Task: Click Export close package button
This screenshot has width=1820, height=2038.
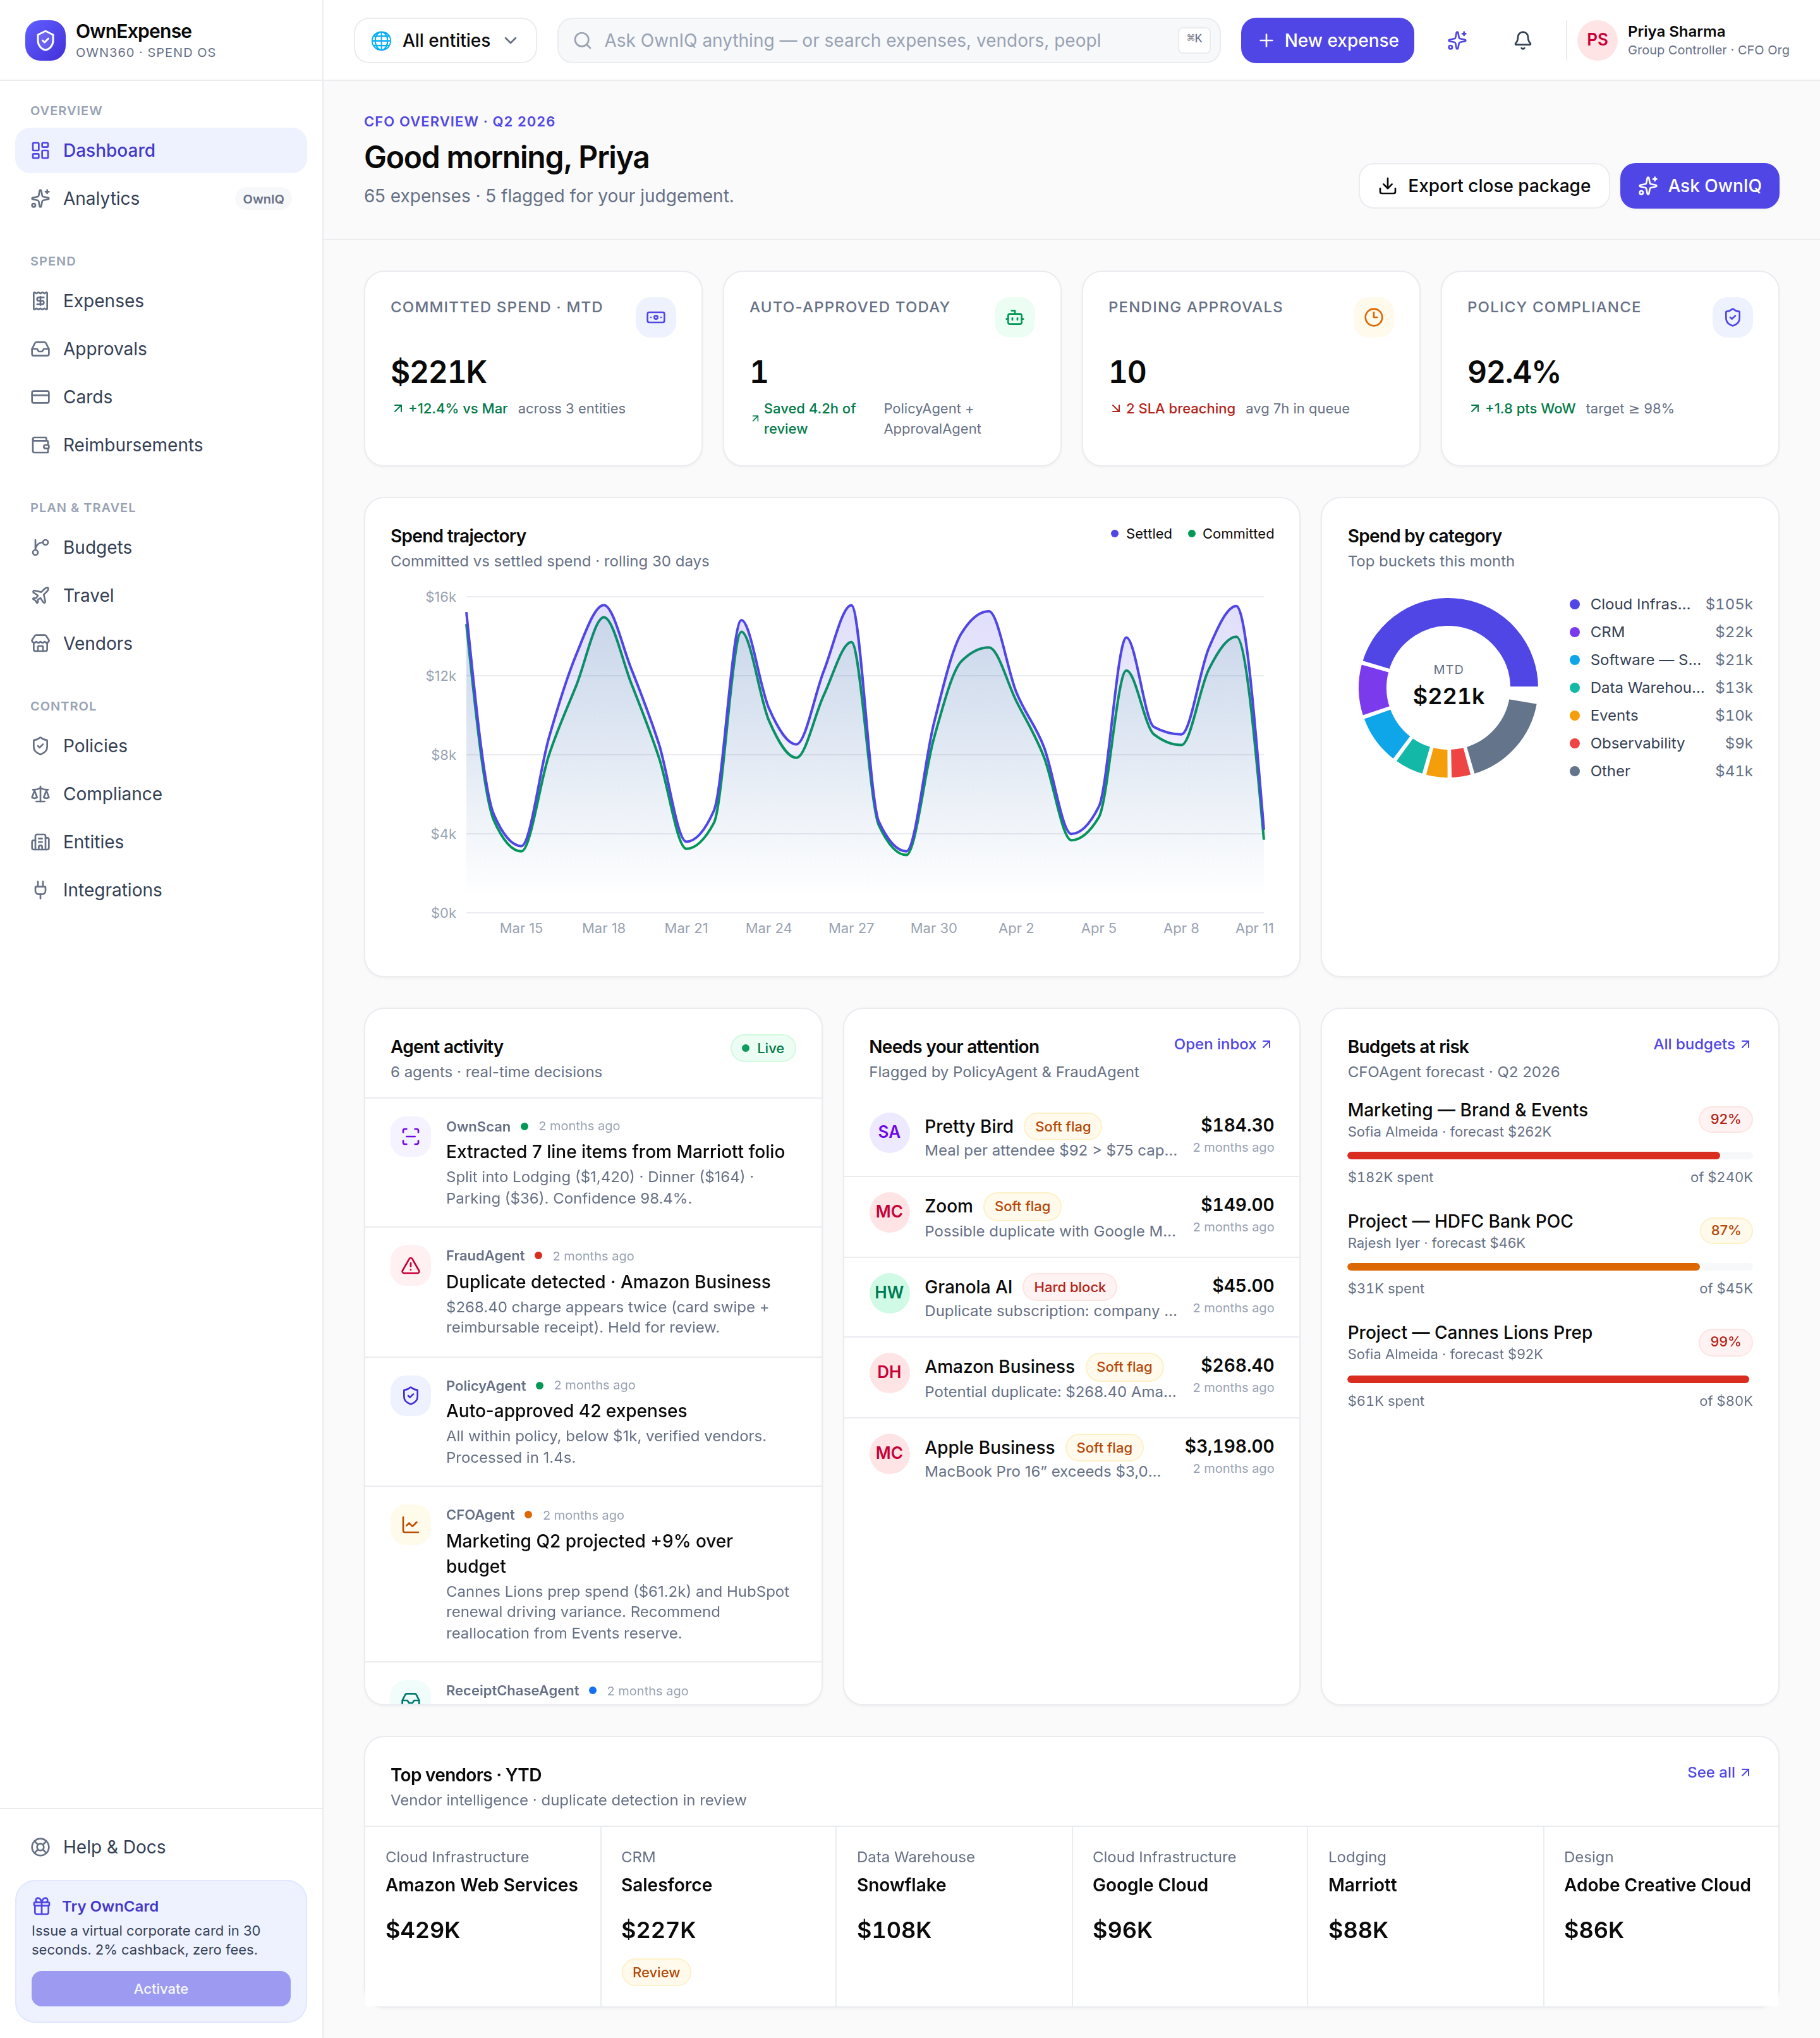Action: (1483, 186)
